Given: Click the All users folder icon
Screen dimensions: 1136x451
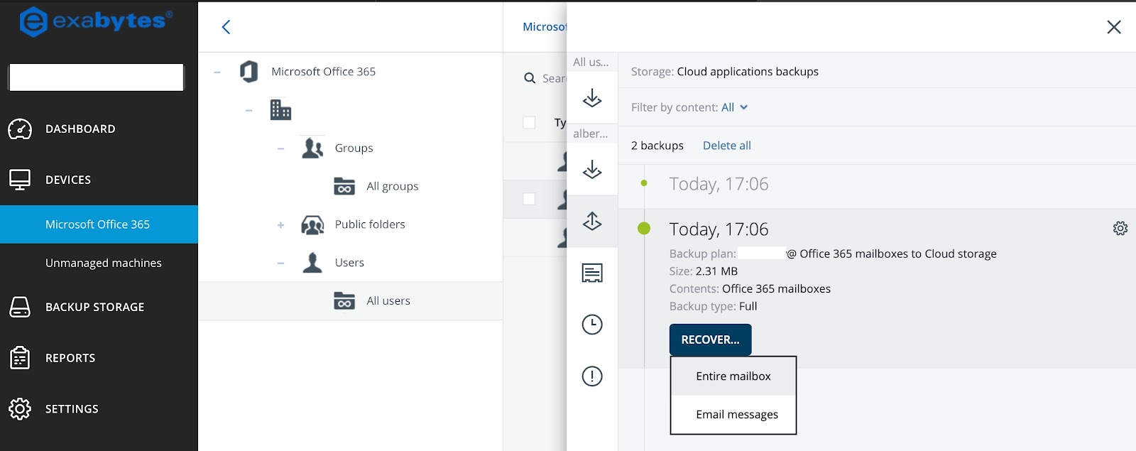Looking at the screenshot, I should point(344,300).
